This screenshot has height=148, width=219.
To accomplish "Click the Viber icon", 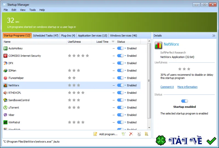I will click(5, 115).
